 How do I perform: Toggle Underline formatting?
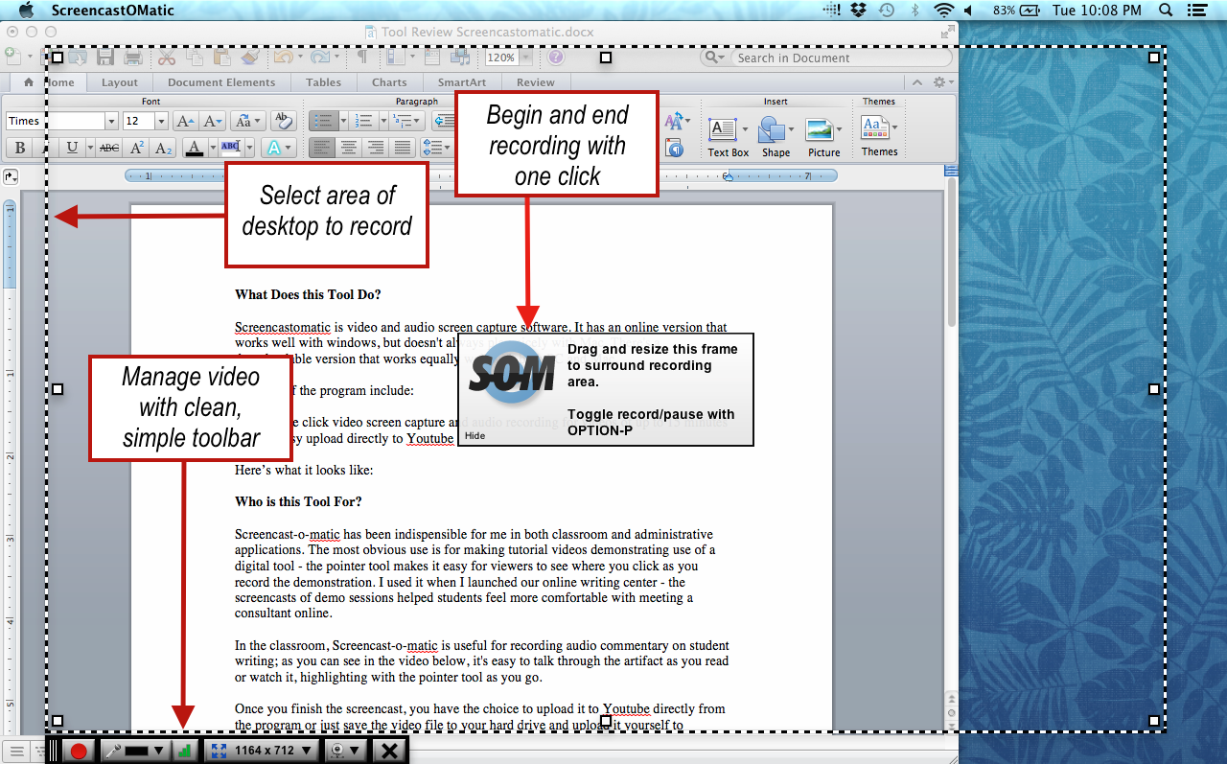[x=72, y=148]
